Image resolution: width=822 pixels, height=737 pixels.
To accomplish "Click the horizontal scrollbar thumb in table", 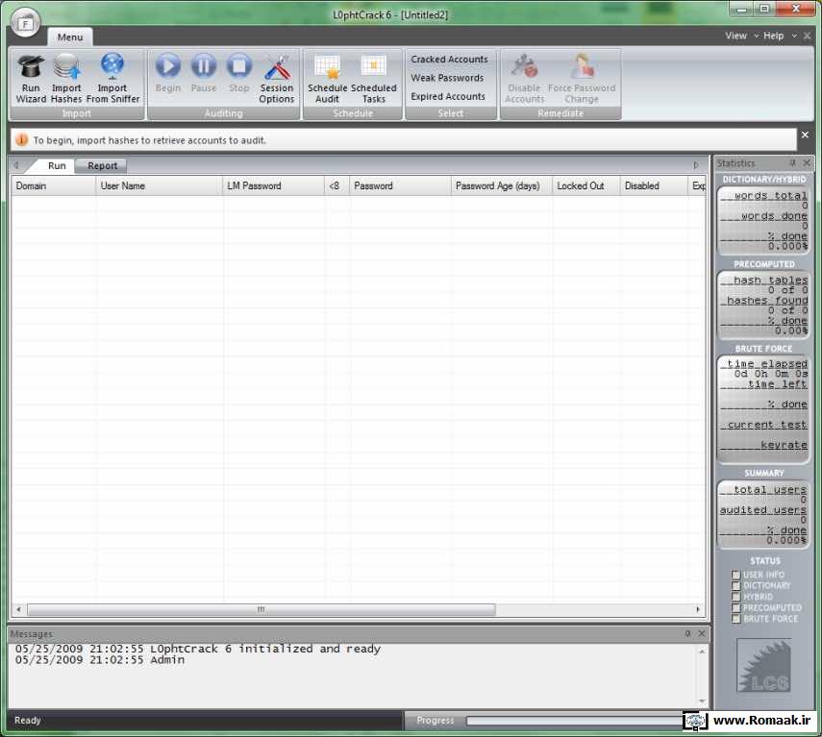I will (x=262, y=609).
